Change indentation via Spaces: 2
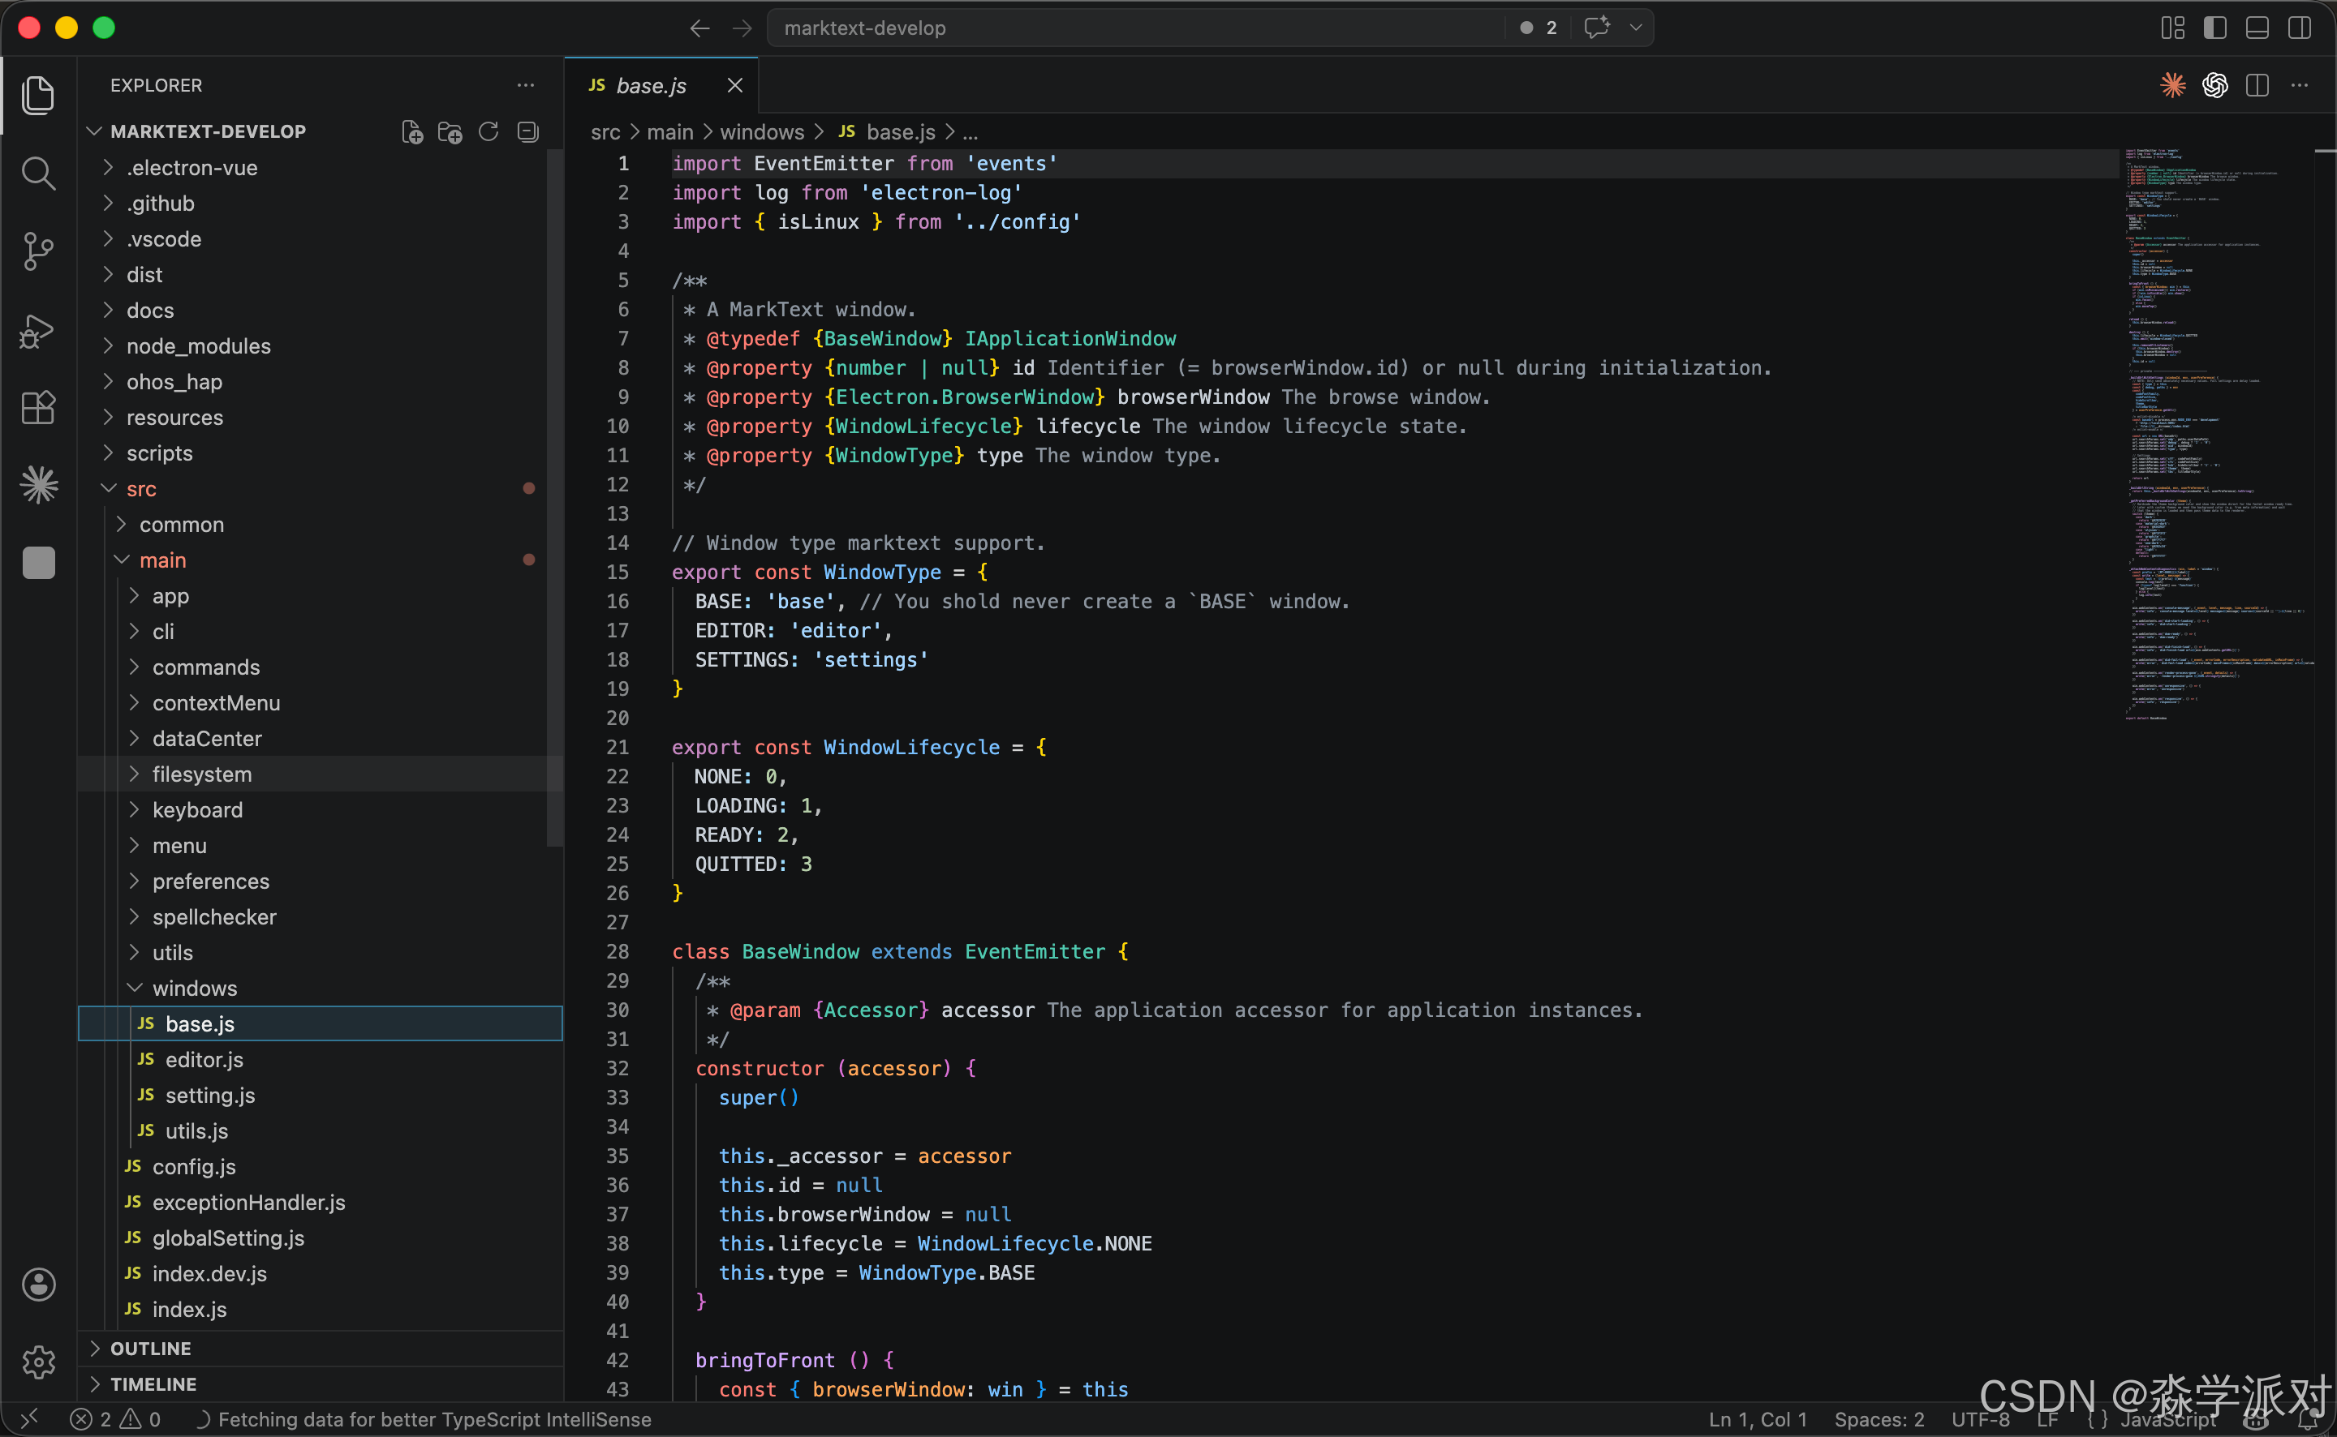 click(1879, 1419)
